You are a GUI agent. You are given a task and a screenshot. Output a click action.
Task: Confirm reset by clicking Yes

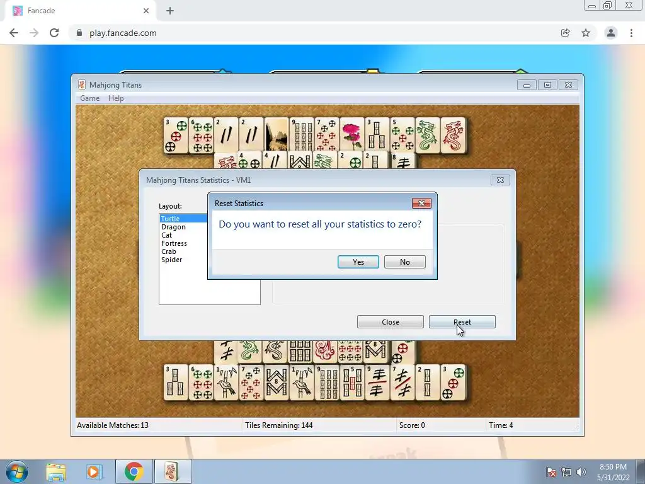point(358,262)
